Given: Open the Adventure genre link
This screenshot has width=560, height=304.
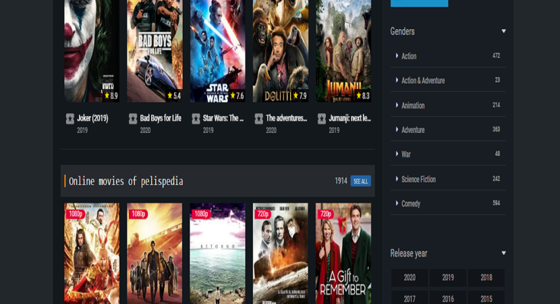Looking at the screenshot, I should (x=413, y=130).
